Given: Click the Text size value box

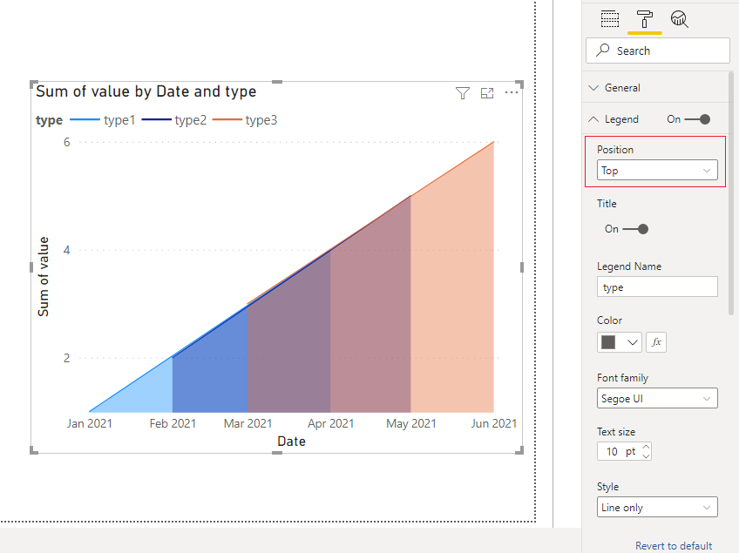Looking at the screenshot, I should click(x=619, y=451).
